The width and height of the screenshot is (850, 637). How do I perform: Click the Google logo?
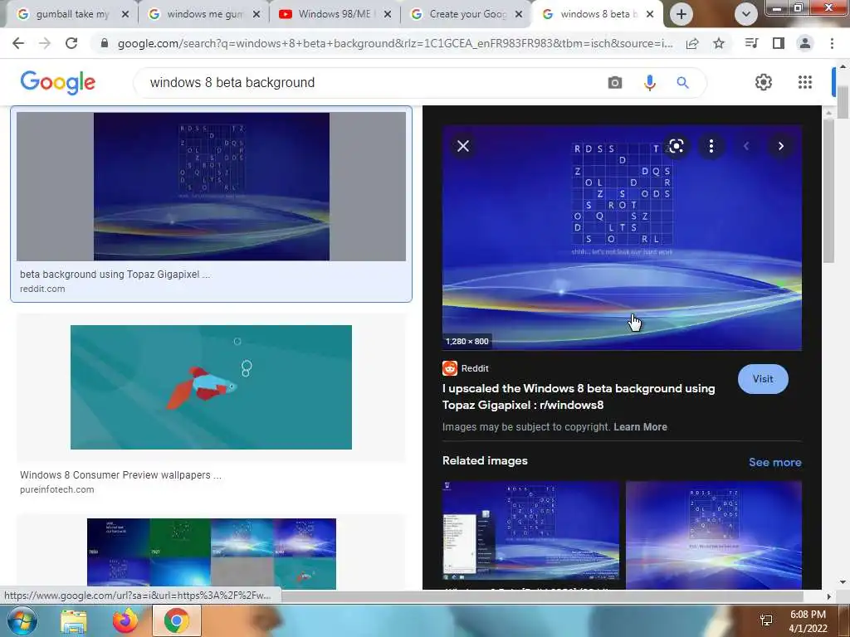click(x=57, y=82)
